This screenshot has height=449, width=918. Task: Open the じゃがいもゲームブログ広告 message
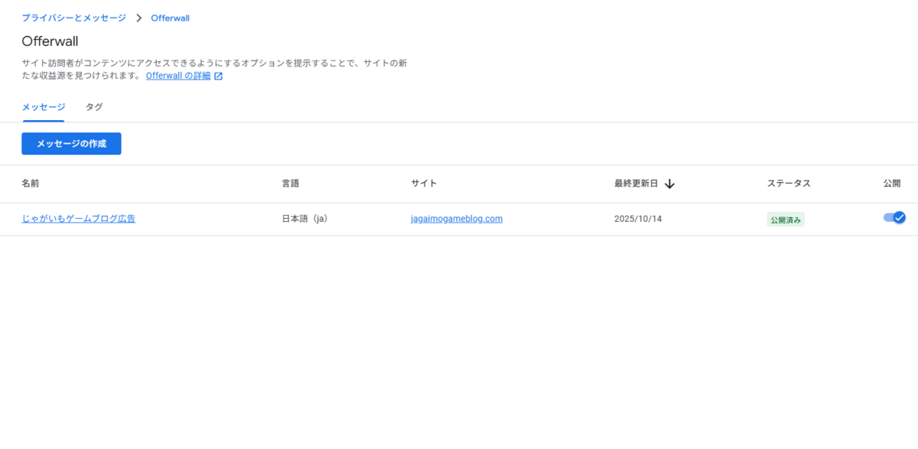coord(78,219)
